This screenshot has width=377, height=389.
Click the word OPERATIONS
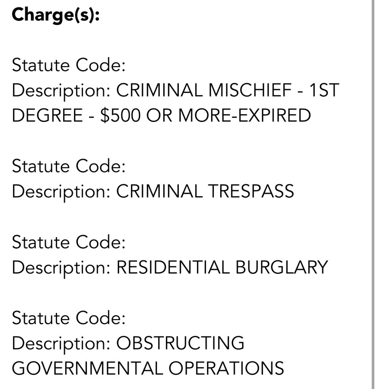coord(226,368)
